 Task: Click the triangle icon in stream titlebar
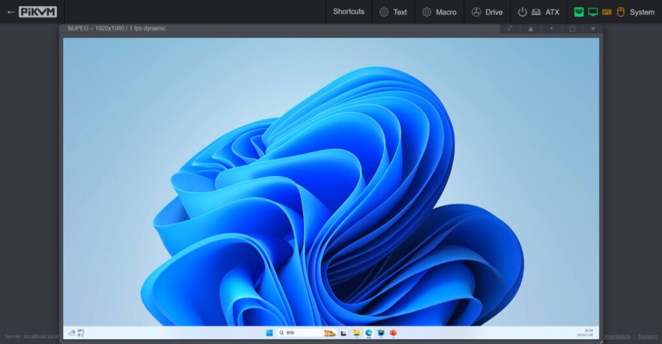[x=530, y=28]
